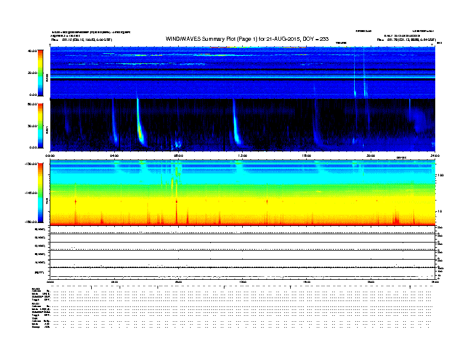Click the RAD1 burst just before 04:00

coord(114,124)
